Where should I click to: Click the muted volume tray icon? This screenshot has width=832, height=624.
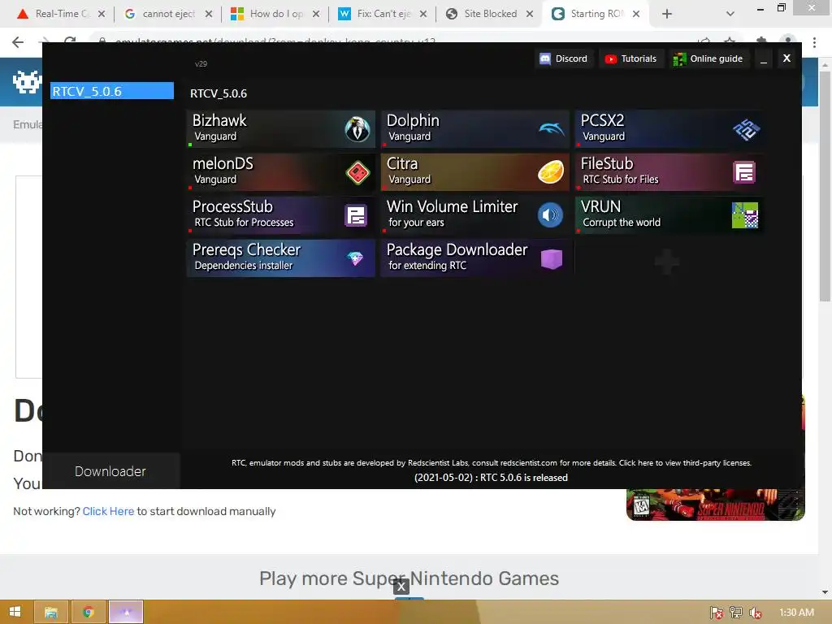(x=755, y=613)
